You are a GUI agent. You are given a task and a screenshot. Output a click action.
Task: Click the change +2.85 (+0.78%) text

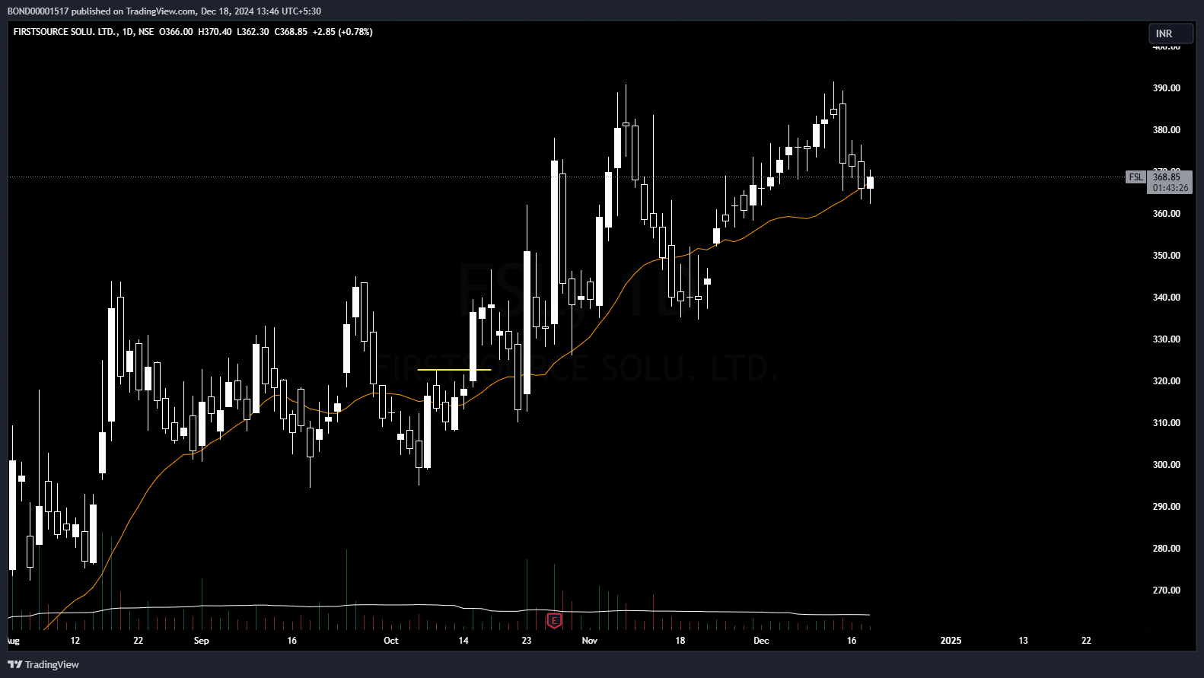click(342, 32)
